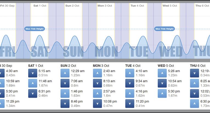Select the Mon 3 Oct chart header
The height and width of the screenshot is (113, 210).
pos(105,6)
